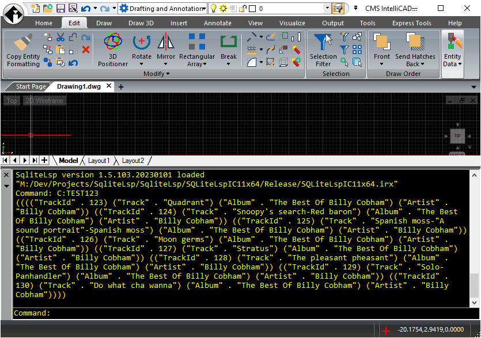
Task: Open the IntelliCAD application menu logo button
Action: click(x=13, y=14)
